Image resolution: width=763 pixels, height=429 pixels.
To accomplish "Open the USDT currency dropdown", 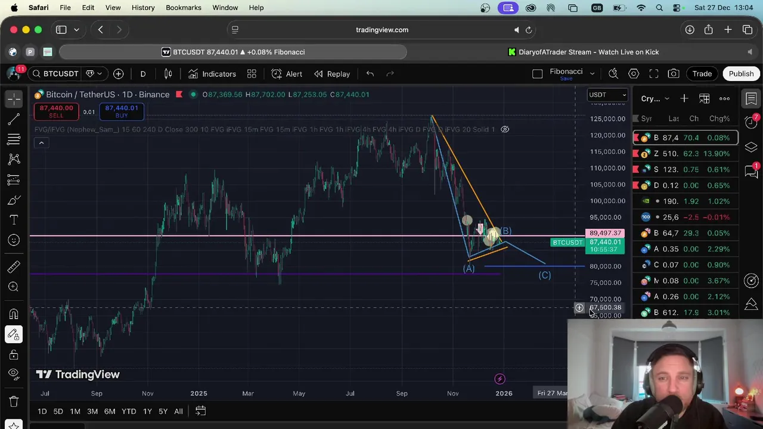I will [608, 95].
